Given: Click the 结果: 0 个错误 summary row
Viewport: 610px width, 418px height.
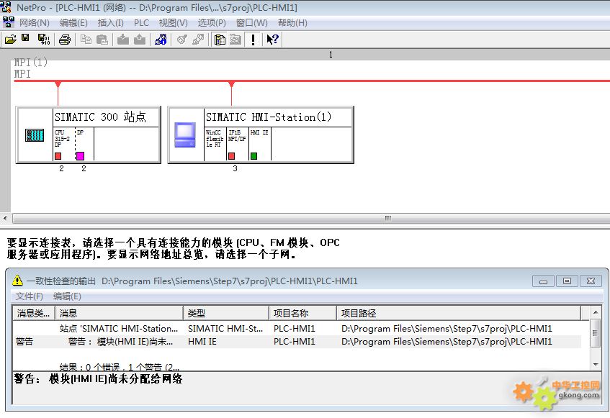Looking at the screenshot, I should point(120,366).
